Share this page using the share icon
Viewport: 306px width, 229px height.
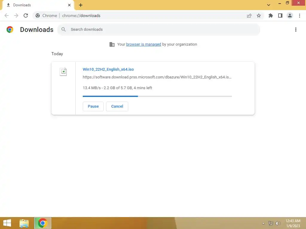tap(249, 16)
